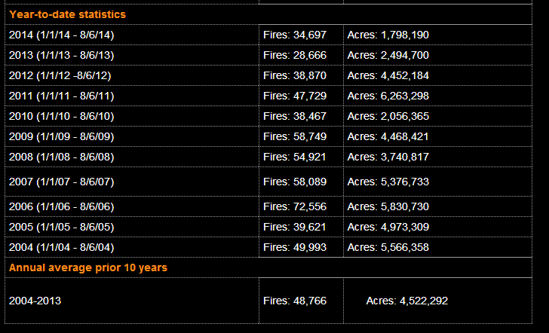Click the Acres: 1,798,190 cell

[x=388, y=35]
